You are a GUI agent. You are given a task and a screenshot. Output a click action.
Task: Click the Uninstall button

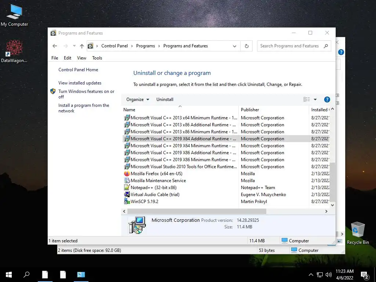[x=165, y=100]
